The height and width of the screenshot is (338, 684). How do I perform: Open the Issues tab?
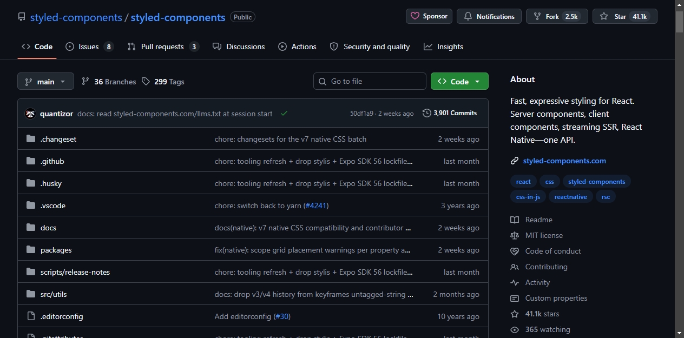coord(89,47)
